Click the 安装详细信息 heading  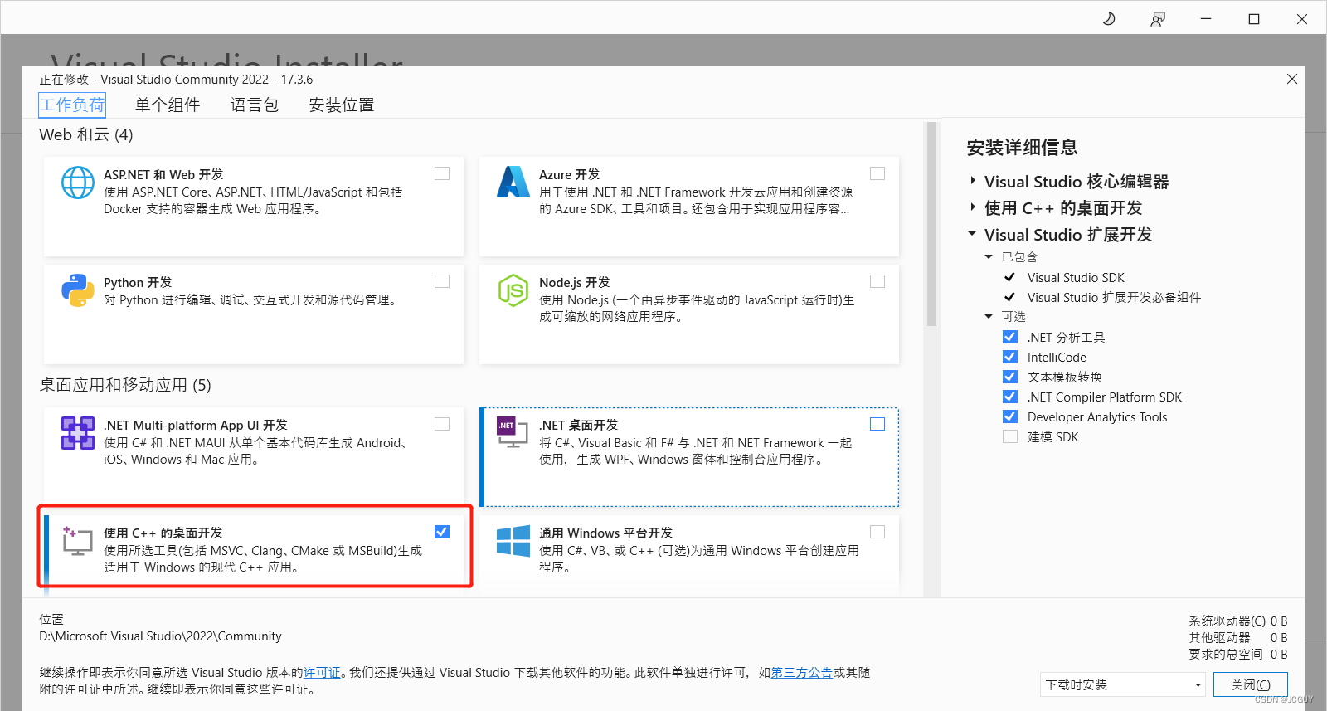click(1022, 148)
